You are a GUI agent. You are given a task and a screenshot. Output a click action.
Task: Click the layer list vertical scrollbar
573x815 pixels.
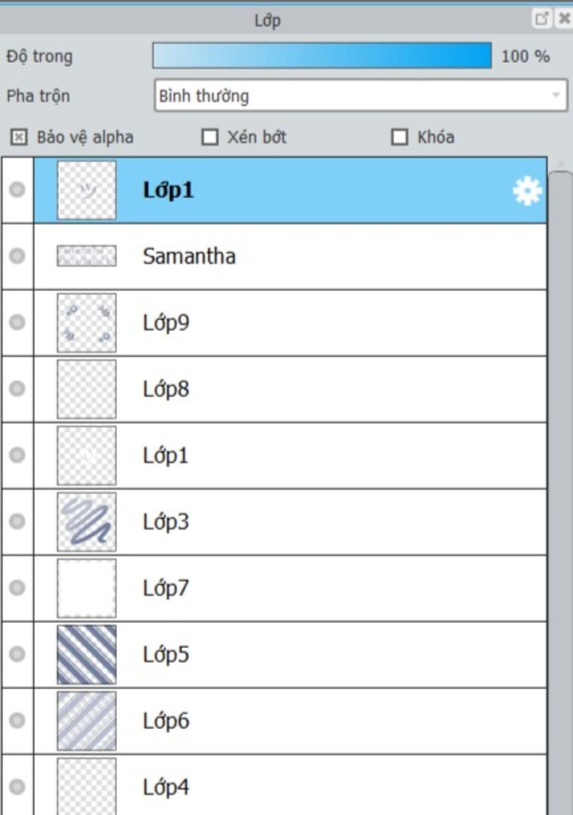tap(560, 486)
